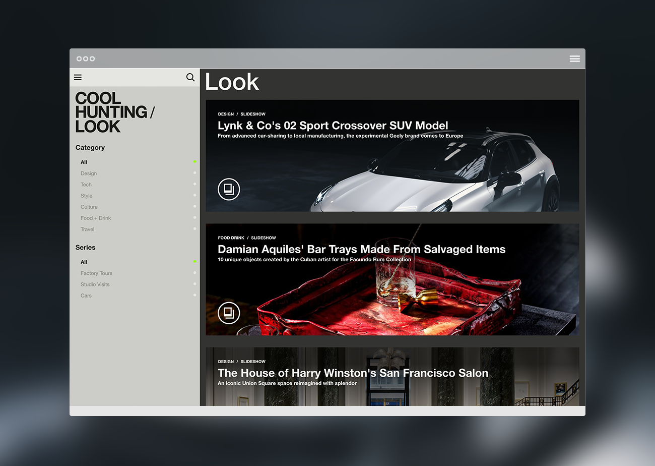Open the sidebar hamburger menu
Viewport: 655px width, 466px height.
(78, 77)
